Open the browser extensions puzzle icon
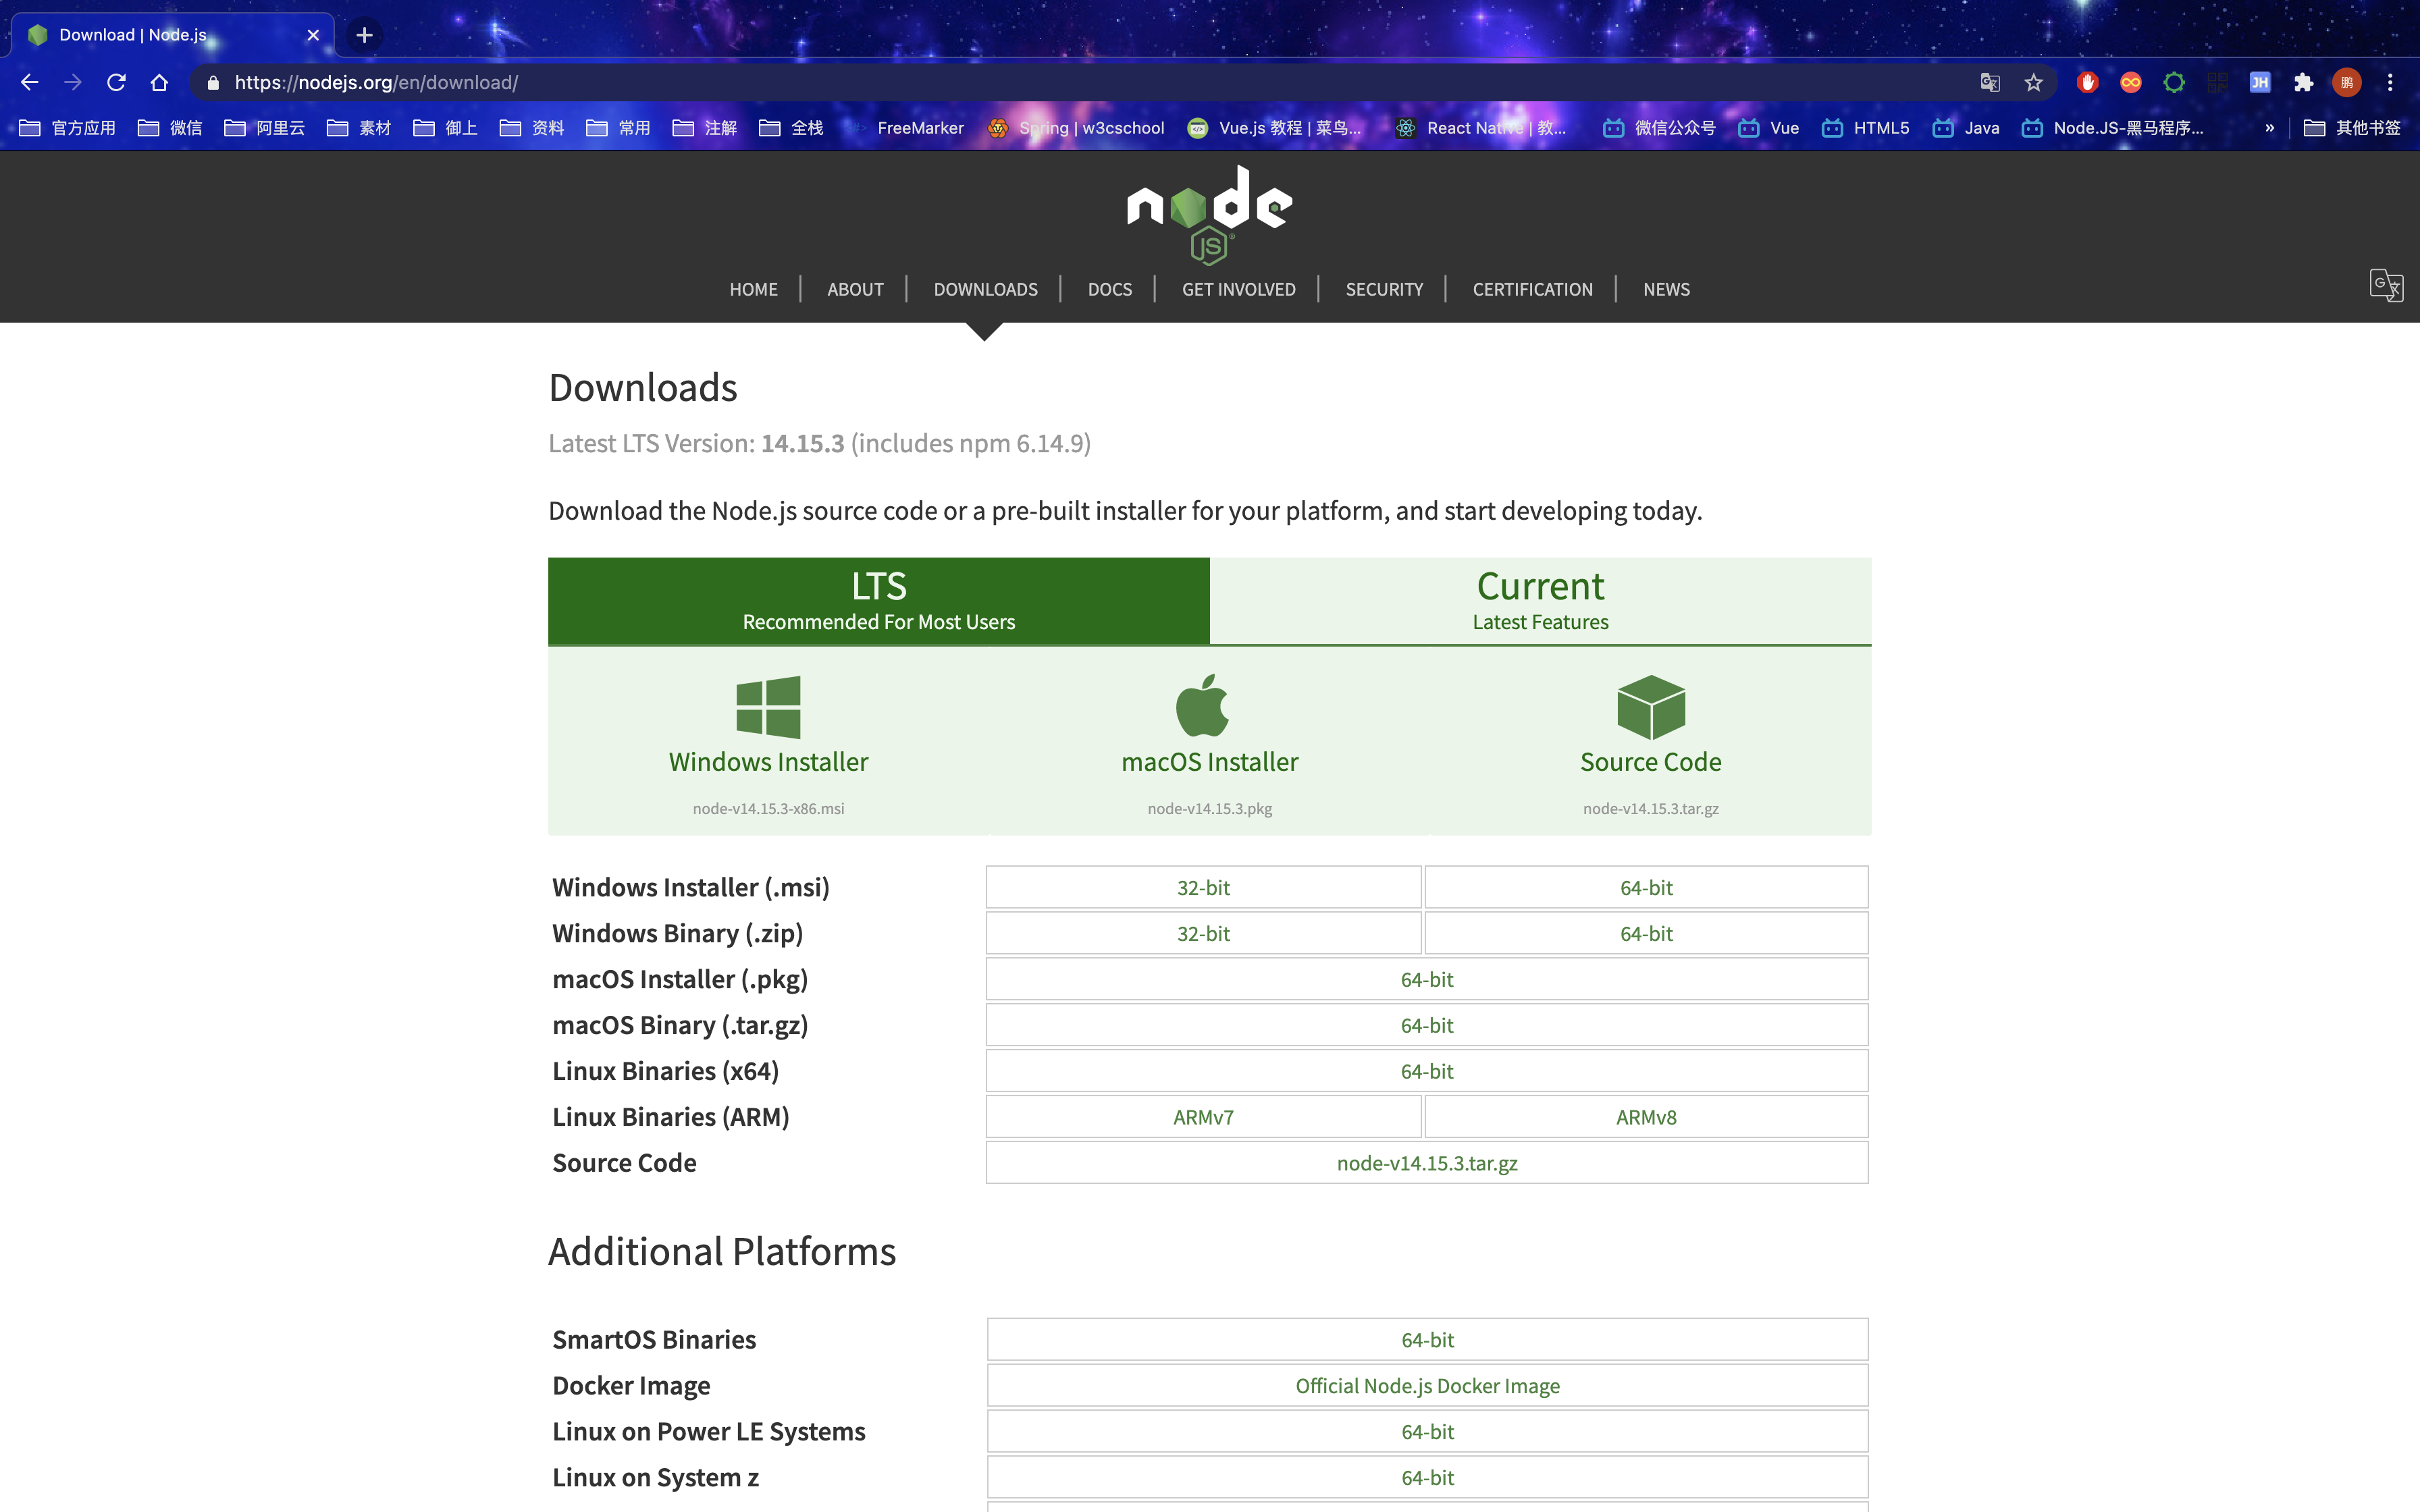 tap(2303, 83)
